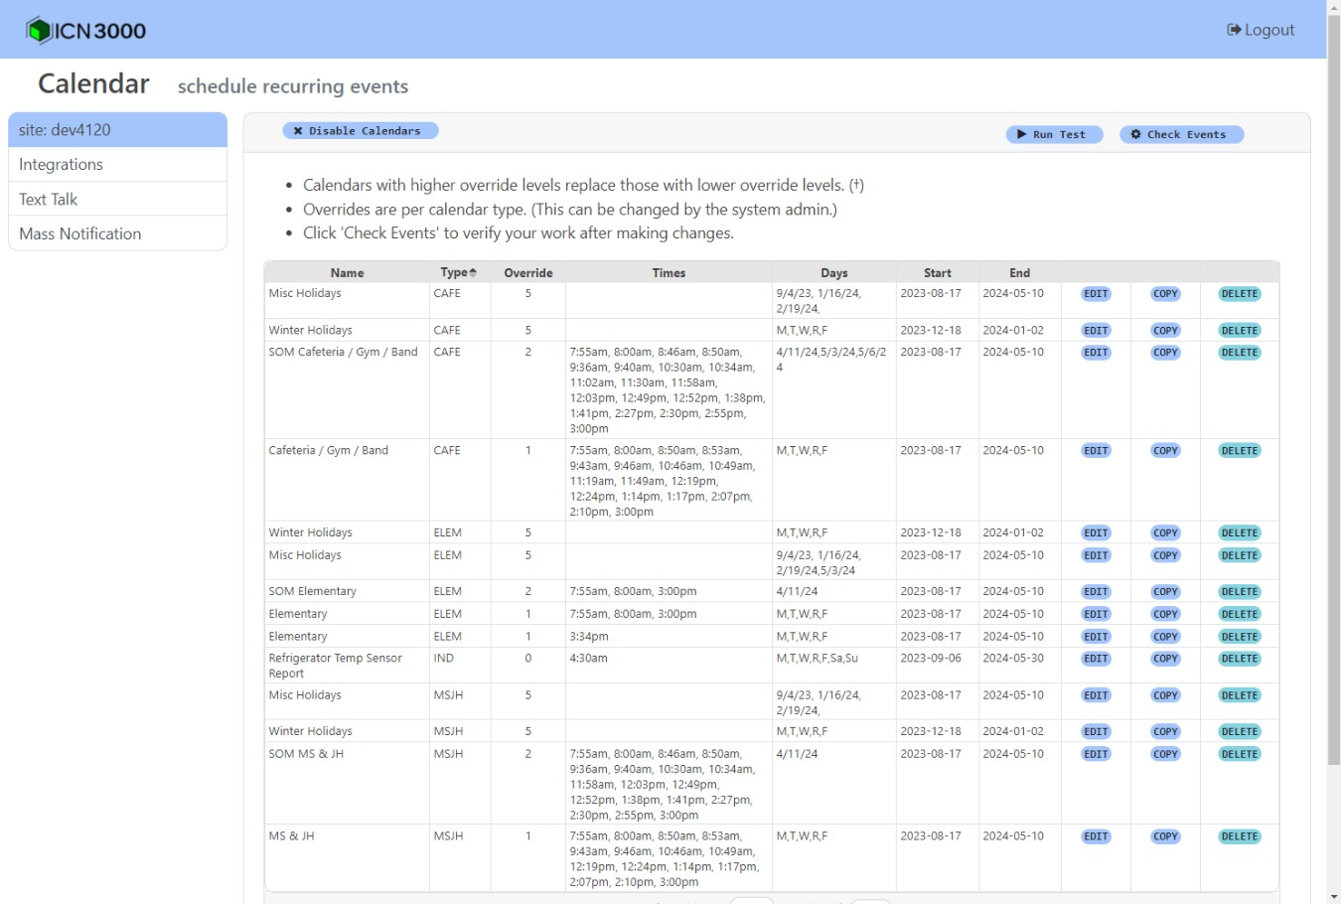Click the Disable Calendars button
Image resolution: width=1341 pixels, height=904 pixels.
click(361, 129)
